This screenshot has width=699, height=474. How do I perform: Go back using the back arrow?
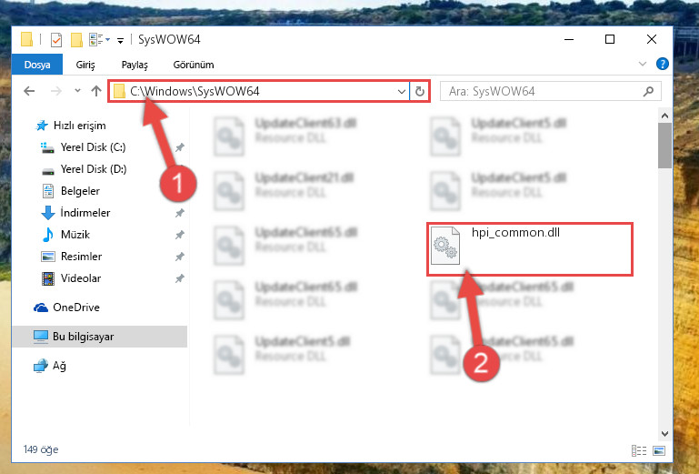tap(29, 92)
